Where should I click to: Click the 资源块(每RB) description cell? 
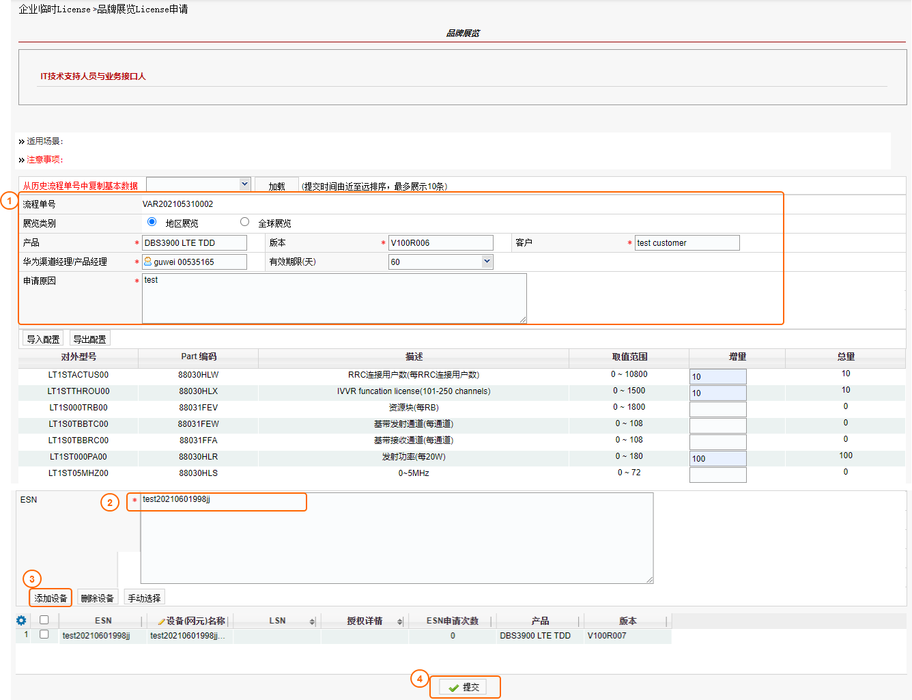coord(414,408)
